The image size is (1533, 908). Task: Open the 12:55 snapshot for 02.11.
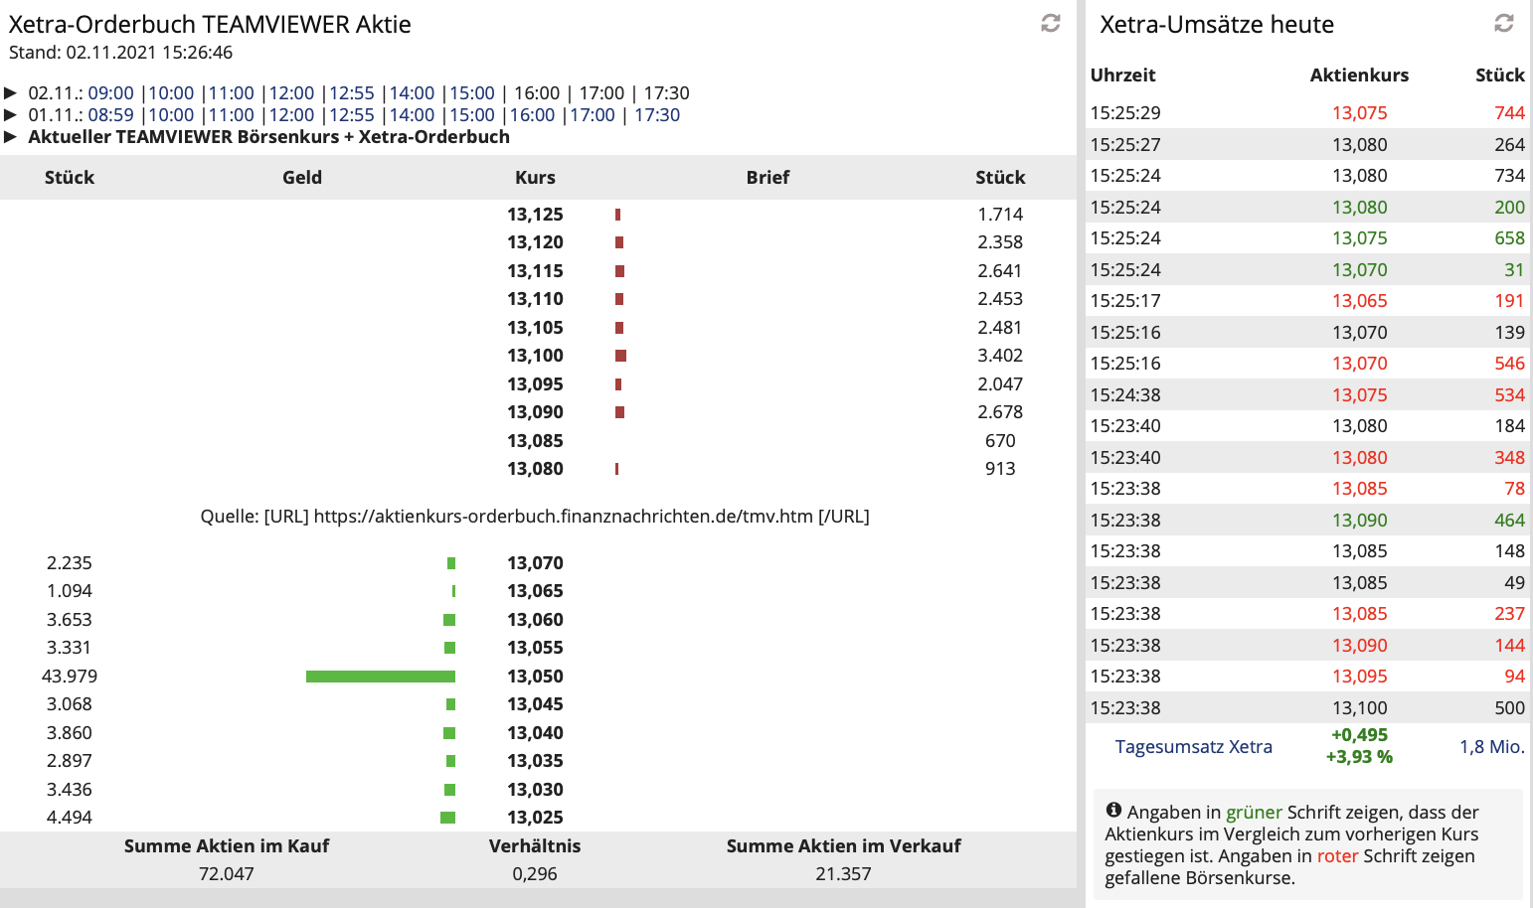[x=352, y=92]
